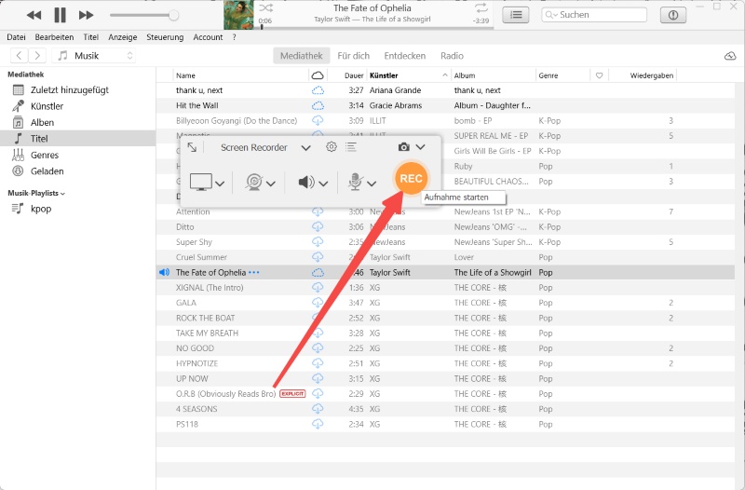This screenshot has width=745, height=490.
Task: Start recording with the orange REC button
Action: pos(411,179)
